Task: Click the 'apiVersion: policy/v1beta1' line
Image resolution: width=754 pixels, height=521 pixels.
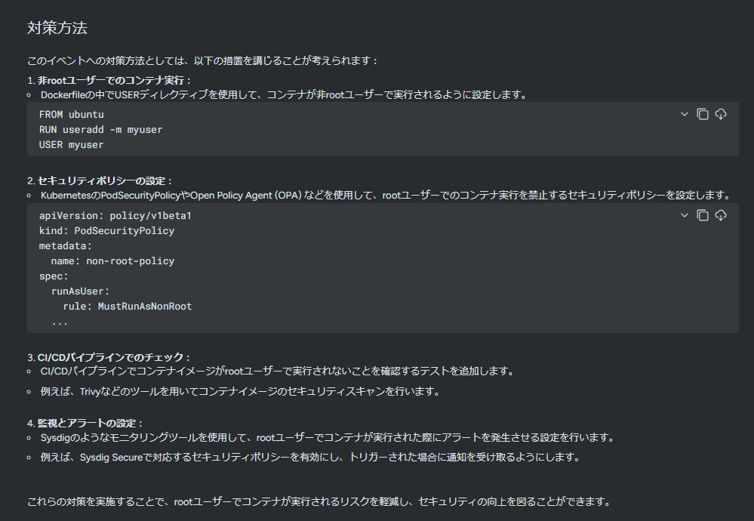Action: (115, 216)
